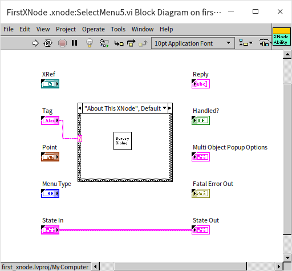The height and width of the screenshot is (271, 292).
Task: Open the Align Objects dropdown
Action: pyautogui.click(x=246, y=43)
